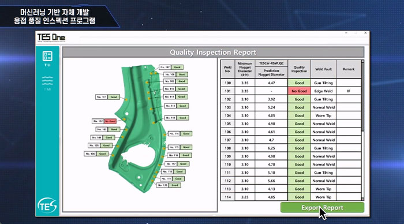Viewport: 404px width, 224px height.
Task: Close the TES One window
Action: (x=365, y=33)
